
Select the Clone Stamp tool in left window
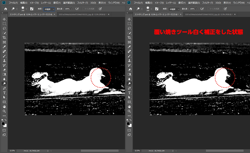pyautogui.click(x=4, y=61)
